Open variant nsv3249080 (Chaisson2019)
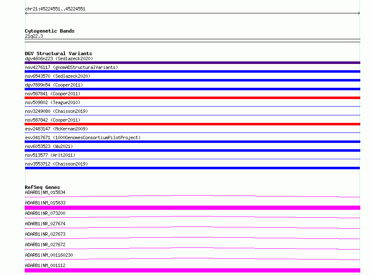 point(56,111)
